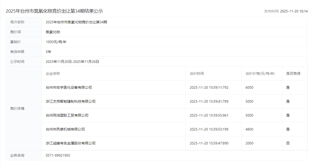Viewport: 312px width, 167px height.
Task: Click the 2000 bid price cell
Action: (249, 143)
